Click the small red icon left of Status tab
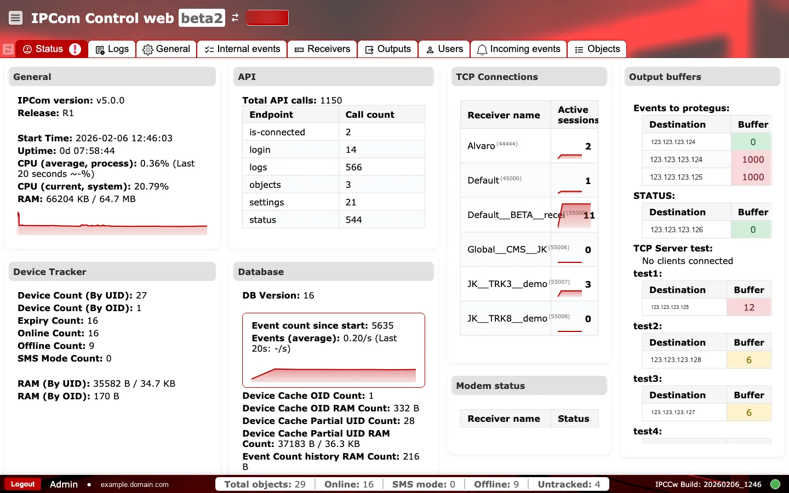The image size is (789, 493). (8, 49)
